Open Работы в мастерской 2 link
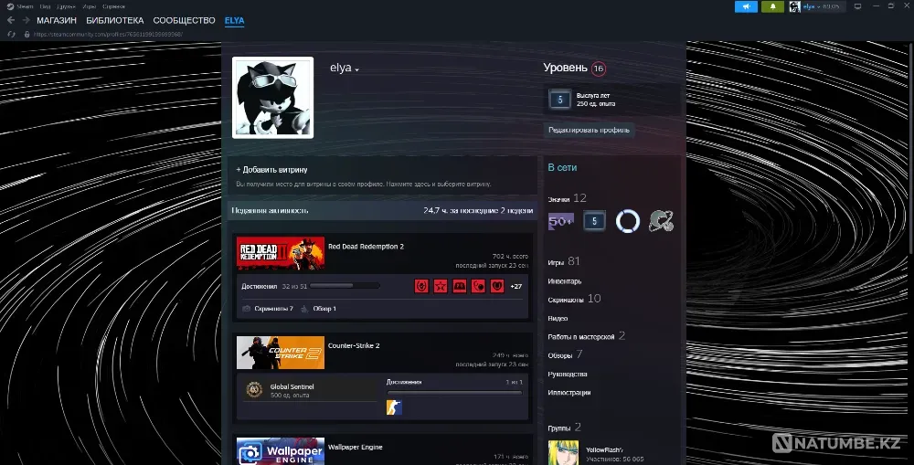 587,336
